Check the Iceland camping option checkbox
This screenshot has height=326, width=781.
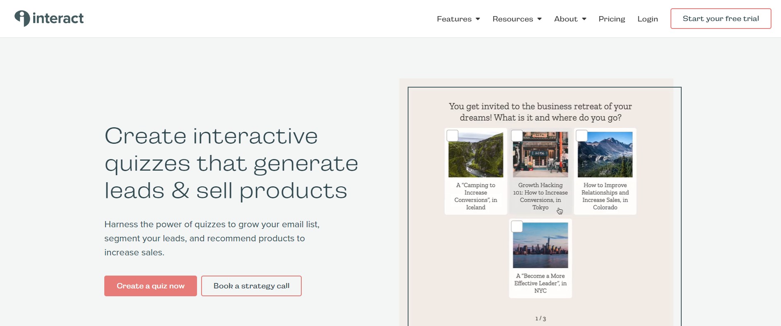452,136
